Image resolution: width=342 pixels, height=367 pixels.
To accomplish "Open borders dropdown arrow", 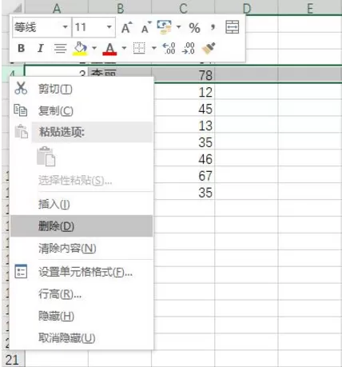I will point(153,48).
